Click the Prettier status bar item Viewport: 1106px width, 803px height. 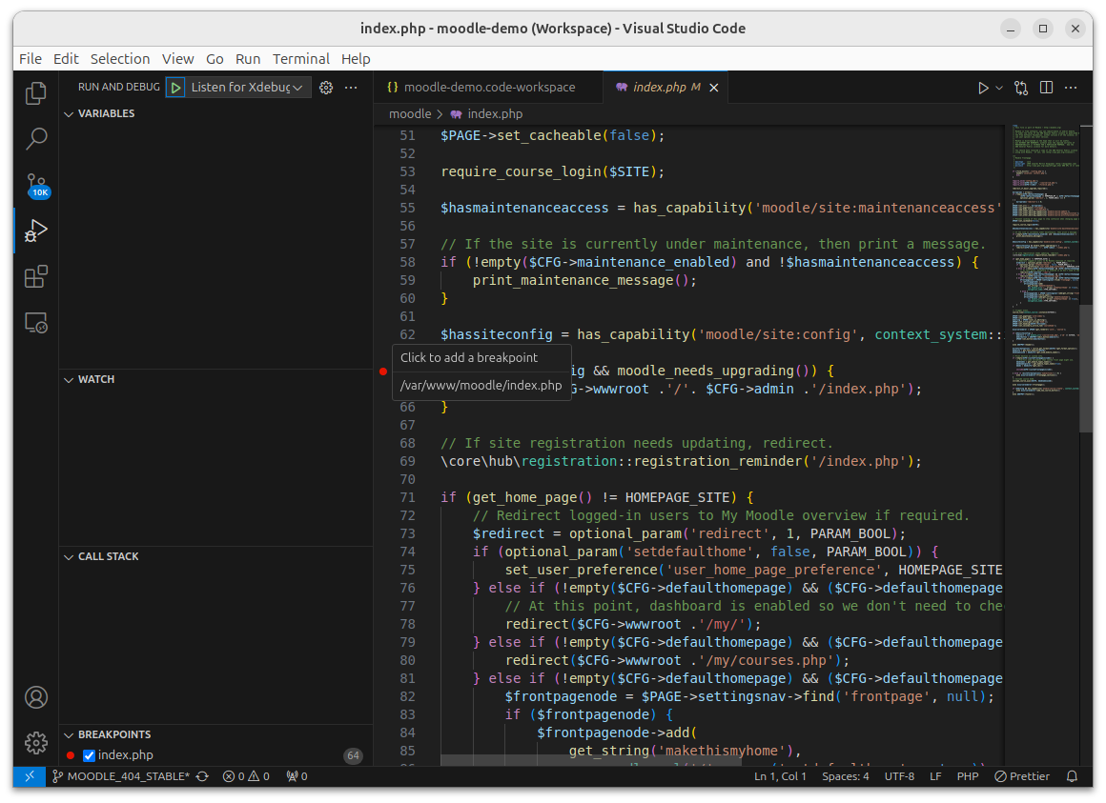click(1022, 776)
